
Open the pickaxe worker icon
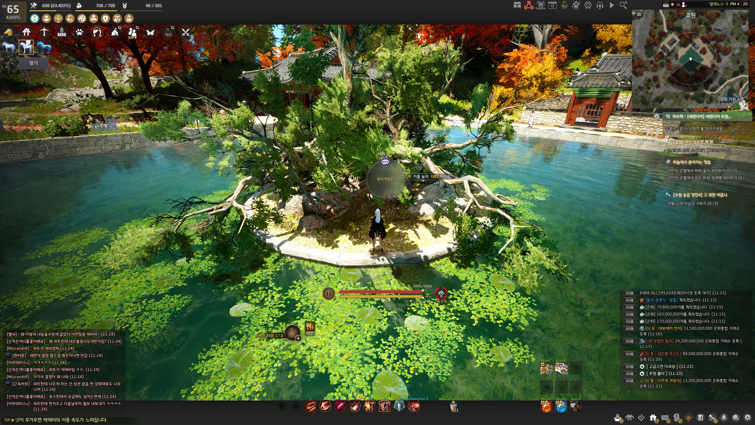[44, 32]
